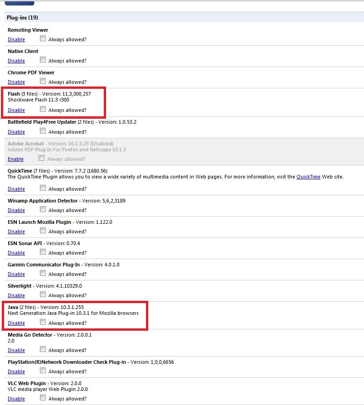
Task: Select QuickTime version 7.7.2 (1680.56) text
Action: pyautogui.click(x=81, y=171)
